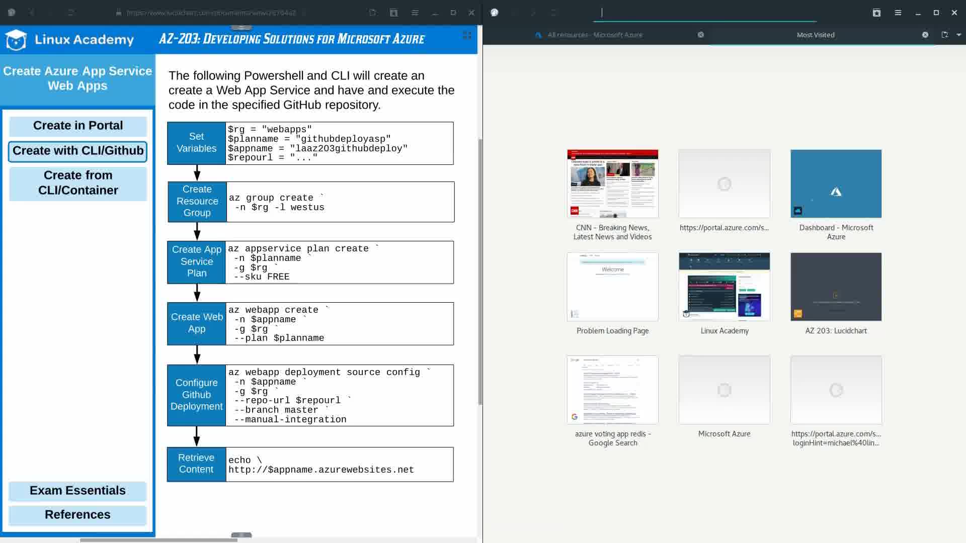The height and width of the screenshot is (543, 966).
Task: Click the Linux Academy owl logo
Action: coord(16,40)
